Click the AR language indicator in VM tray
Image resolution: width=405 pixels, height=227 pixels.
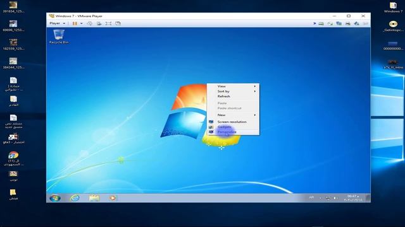pos(311,197)
